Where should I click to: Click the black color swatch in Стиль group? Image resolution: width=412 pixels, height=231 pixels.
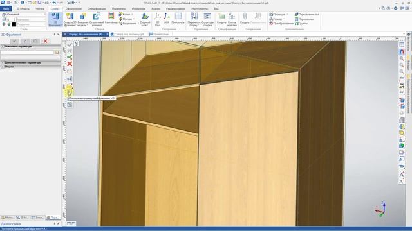(x=14, y=24)
